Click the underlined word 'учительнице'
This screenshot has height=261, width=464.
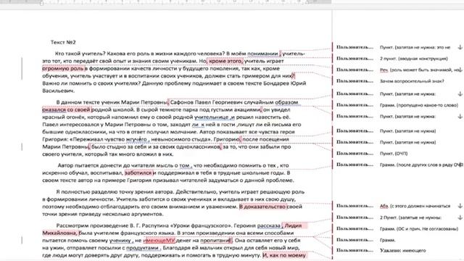pyautogui.click(x=212, y=117)
